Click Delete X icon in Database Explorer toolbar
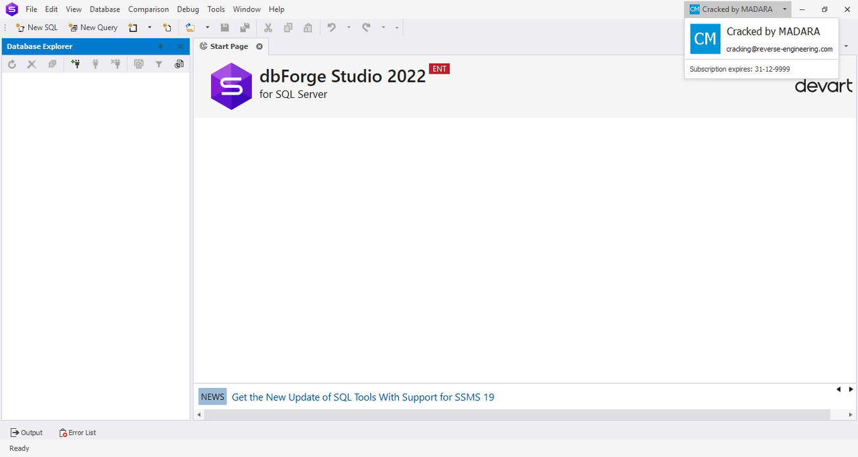Viewport: 858px width, 457px height. 32,64
